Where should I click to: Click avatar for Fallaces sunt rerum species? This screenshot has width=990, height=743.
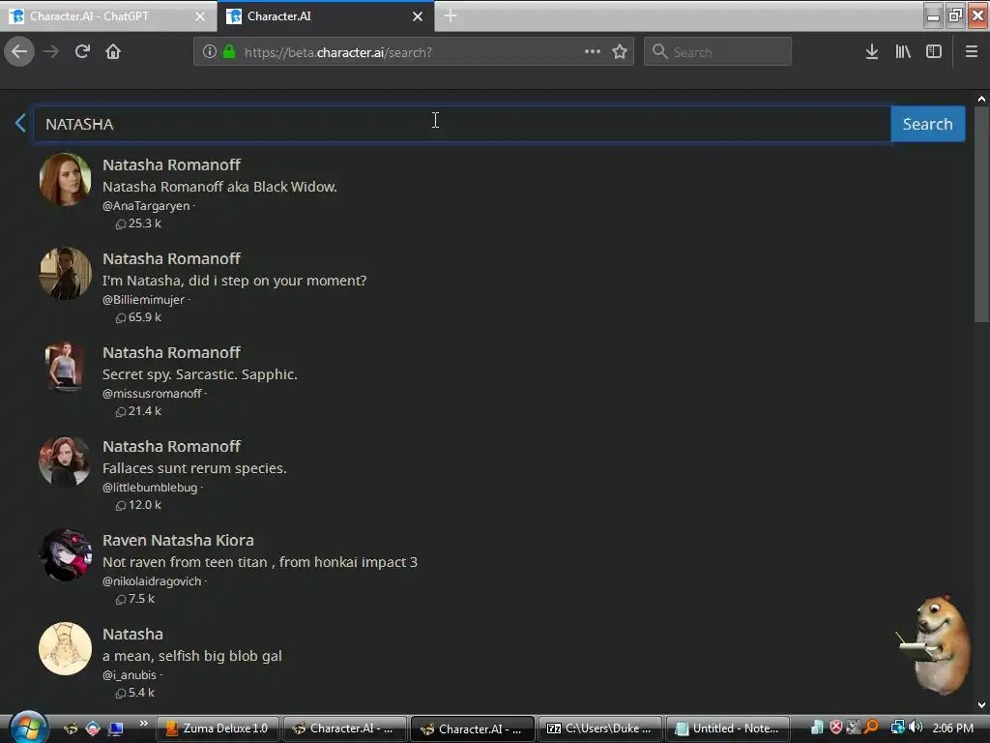coord(65,461)
